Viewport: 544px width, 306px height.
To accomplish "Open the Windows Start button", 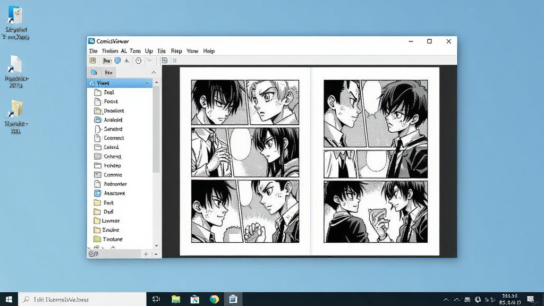I will [x=9, y=299].
